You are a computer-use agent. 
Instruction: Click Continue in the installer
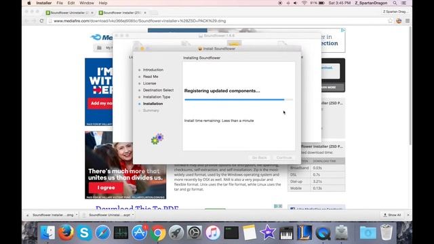point(284,158)
